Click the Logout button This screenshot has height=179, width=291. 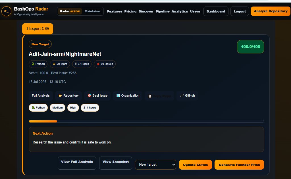[240, 11]
